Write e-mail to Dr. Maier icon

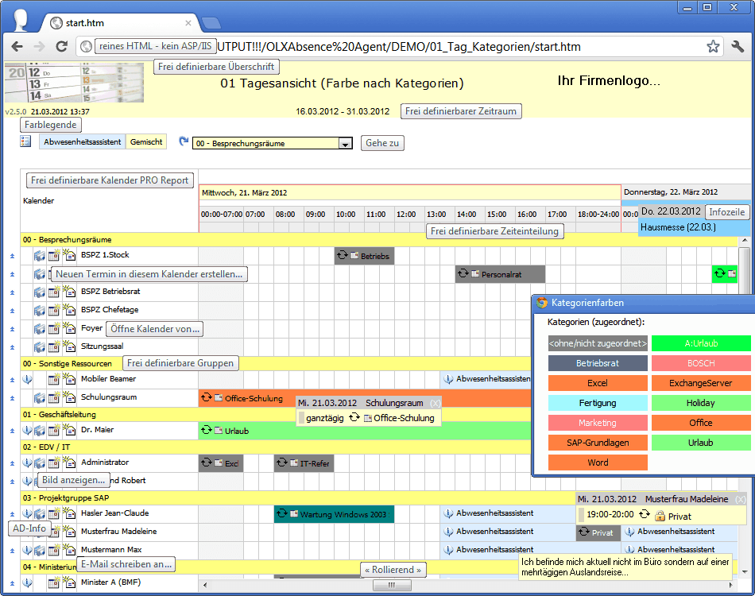(x=68, y=430)
